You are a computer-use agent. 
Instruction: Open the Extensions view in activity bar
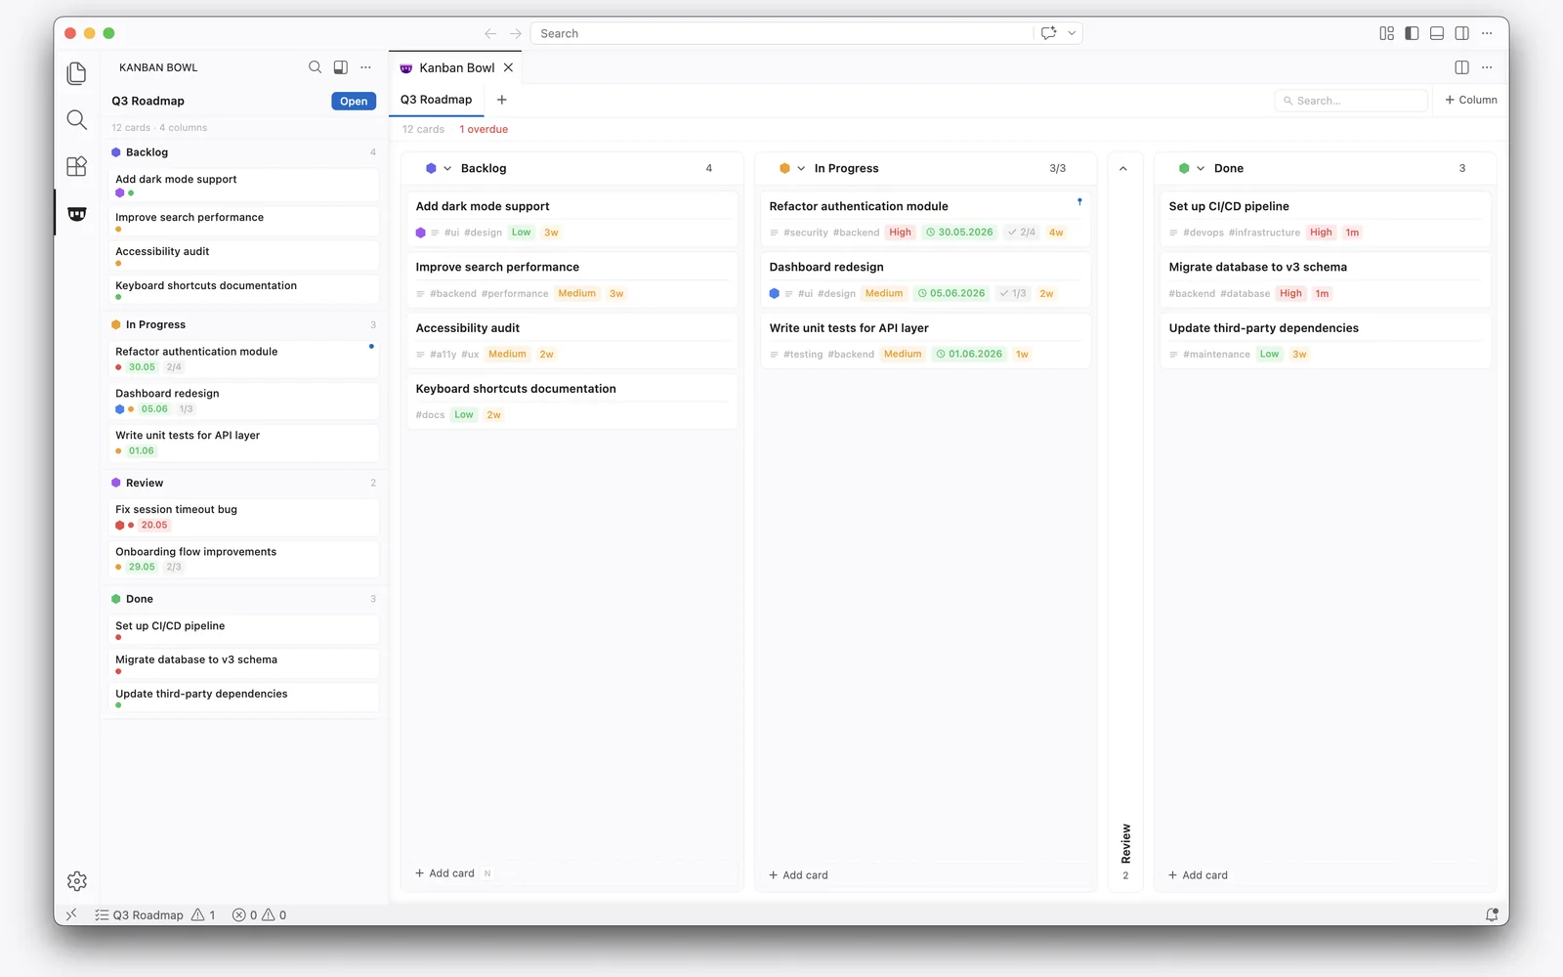76,166
